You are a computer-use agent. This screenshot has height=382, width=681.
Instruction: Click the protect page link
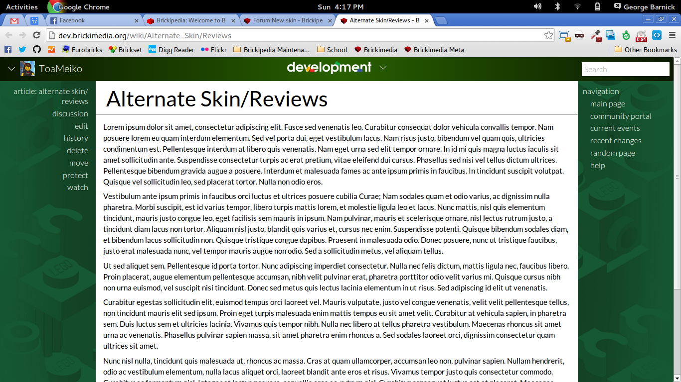tap(75, 176)
